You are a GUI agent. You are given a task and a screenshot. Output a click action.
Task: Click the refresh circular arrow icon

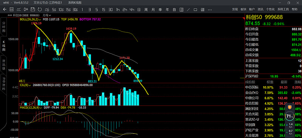(x=40, y=9)
